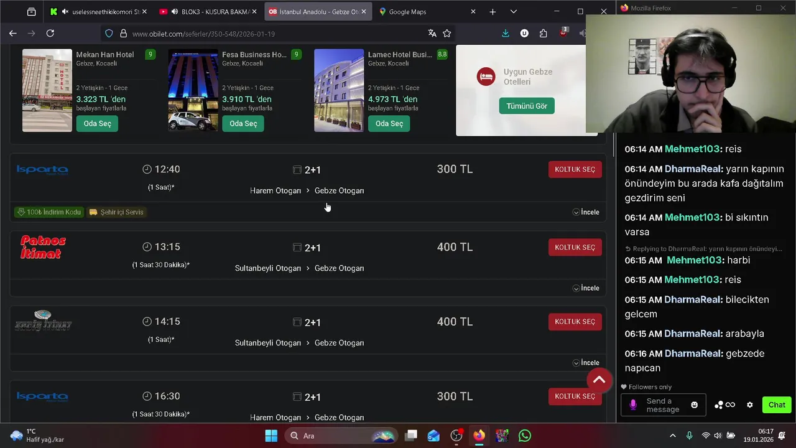
Task: Click Tümünü Gör for Gebze hotels
Action: click(x=527, y=106)
